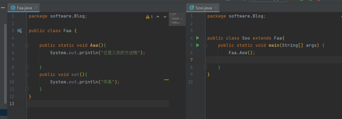The image size is (342, 119).
Task: Collapse the Aaa() method fold marker
Action: click(x=27, y=46)
